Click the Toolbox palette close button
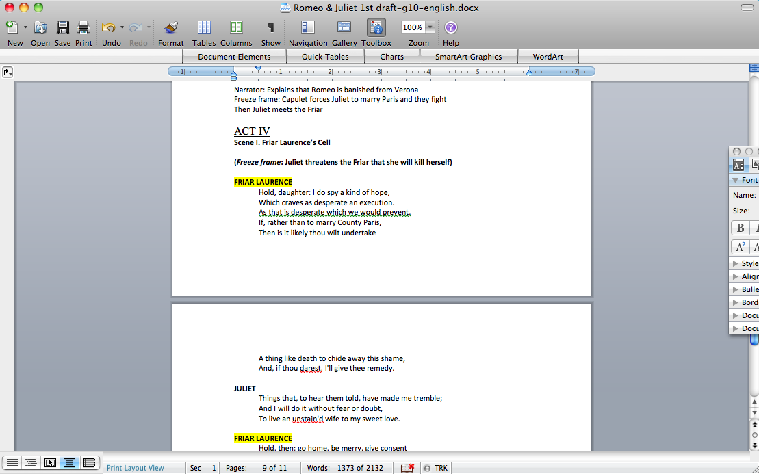This screenshot has width=759, height=474. pyautogui.click(x=736, y=151)
